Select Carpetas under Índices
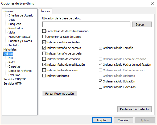157x125 pixels. (15, 66)
